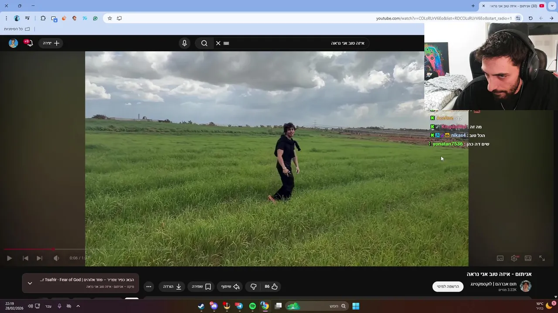Switch the עבר keyboard language indicator
Image resolution: width=558 pixels, height=313 pixels.
pyautogui.click(x=48, y=306)
